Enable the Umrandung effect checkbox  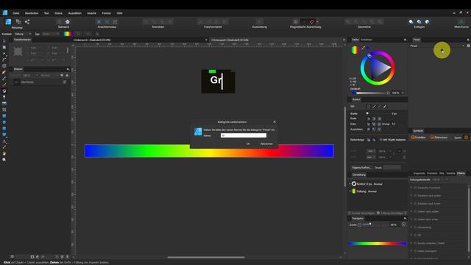click(415, 227)
